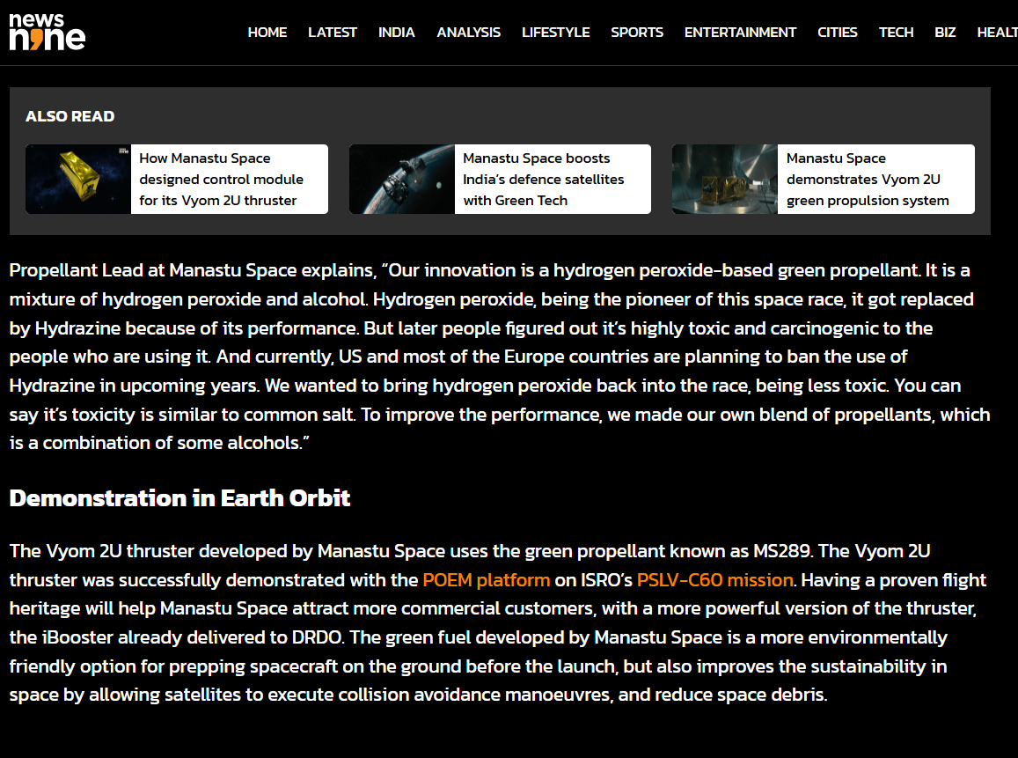Select the CITIES menu item
The height and width of the screenshot is (758, 1018).
pos(838,33)
